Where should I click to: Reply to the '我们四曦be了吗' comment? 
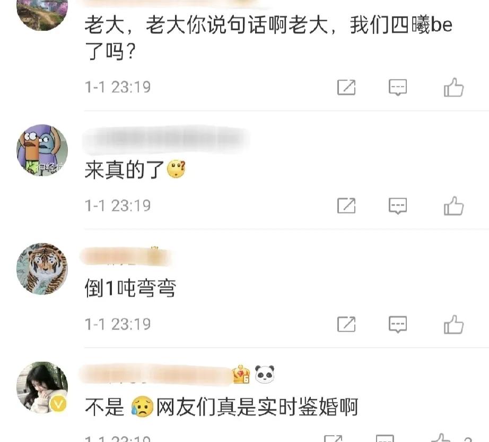coord(398,87)
